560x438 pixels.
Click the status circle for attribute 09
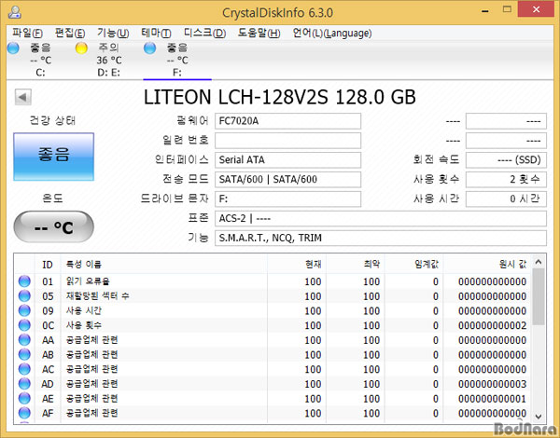pos(24,310)
